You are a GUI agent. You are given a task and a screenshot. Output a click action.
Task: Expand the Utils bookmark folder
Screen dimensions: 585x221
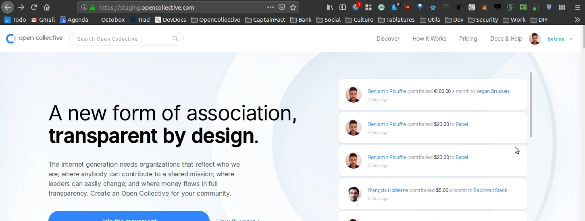(x=430, y=20)
